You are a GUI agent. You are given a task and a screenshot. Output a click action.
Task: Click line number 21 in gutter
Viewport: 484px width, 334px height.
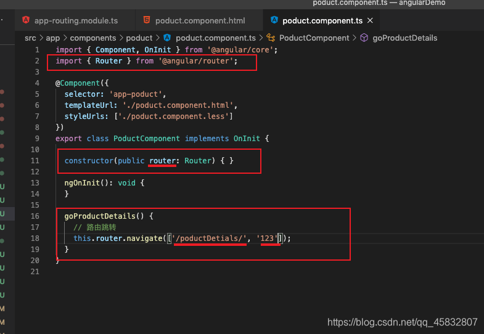coord(35,272)
